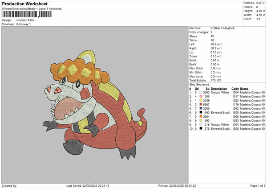Select the yellow swatch for stop 3

(x=201, y=100)
